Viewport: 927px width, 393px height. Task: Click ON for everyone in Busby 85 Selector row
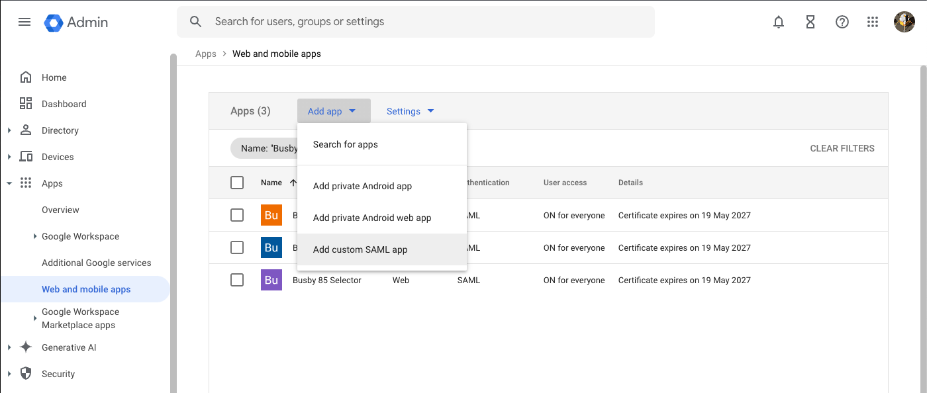(574, 280)
